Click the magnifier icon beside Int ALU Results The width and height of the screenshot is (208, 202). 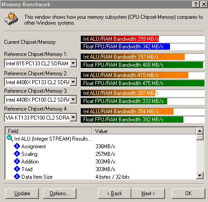tap(10, 138)
